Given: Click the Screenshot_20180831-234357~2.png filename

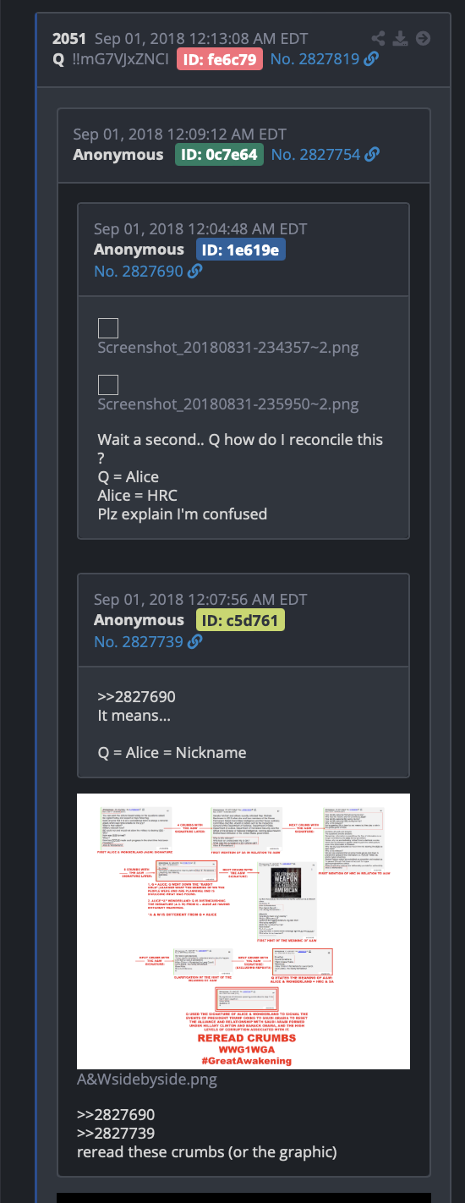Looking at the screenshot, I should (228, 348).
